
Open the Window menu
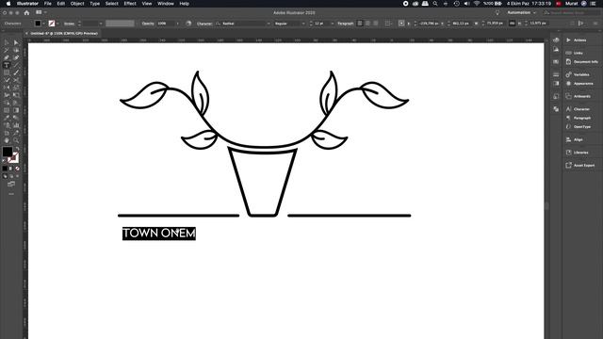[x=166, y=4]
